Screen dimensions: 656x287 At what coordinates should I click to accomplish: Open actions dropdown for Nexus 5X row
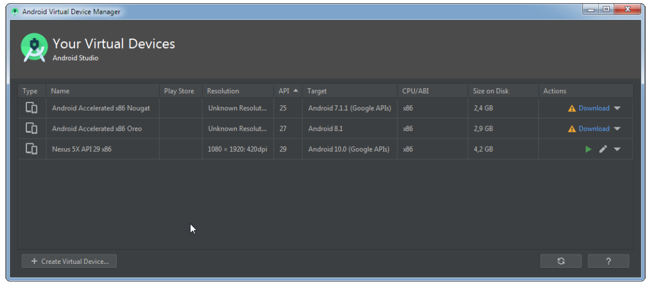(x=617, y=149)
